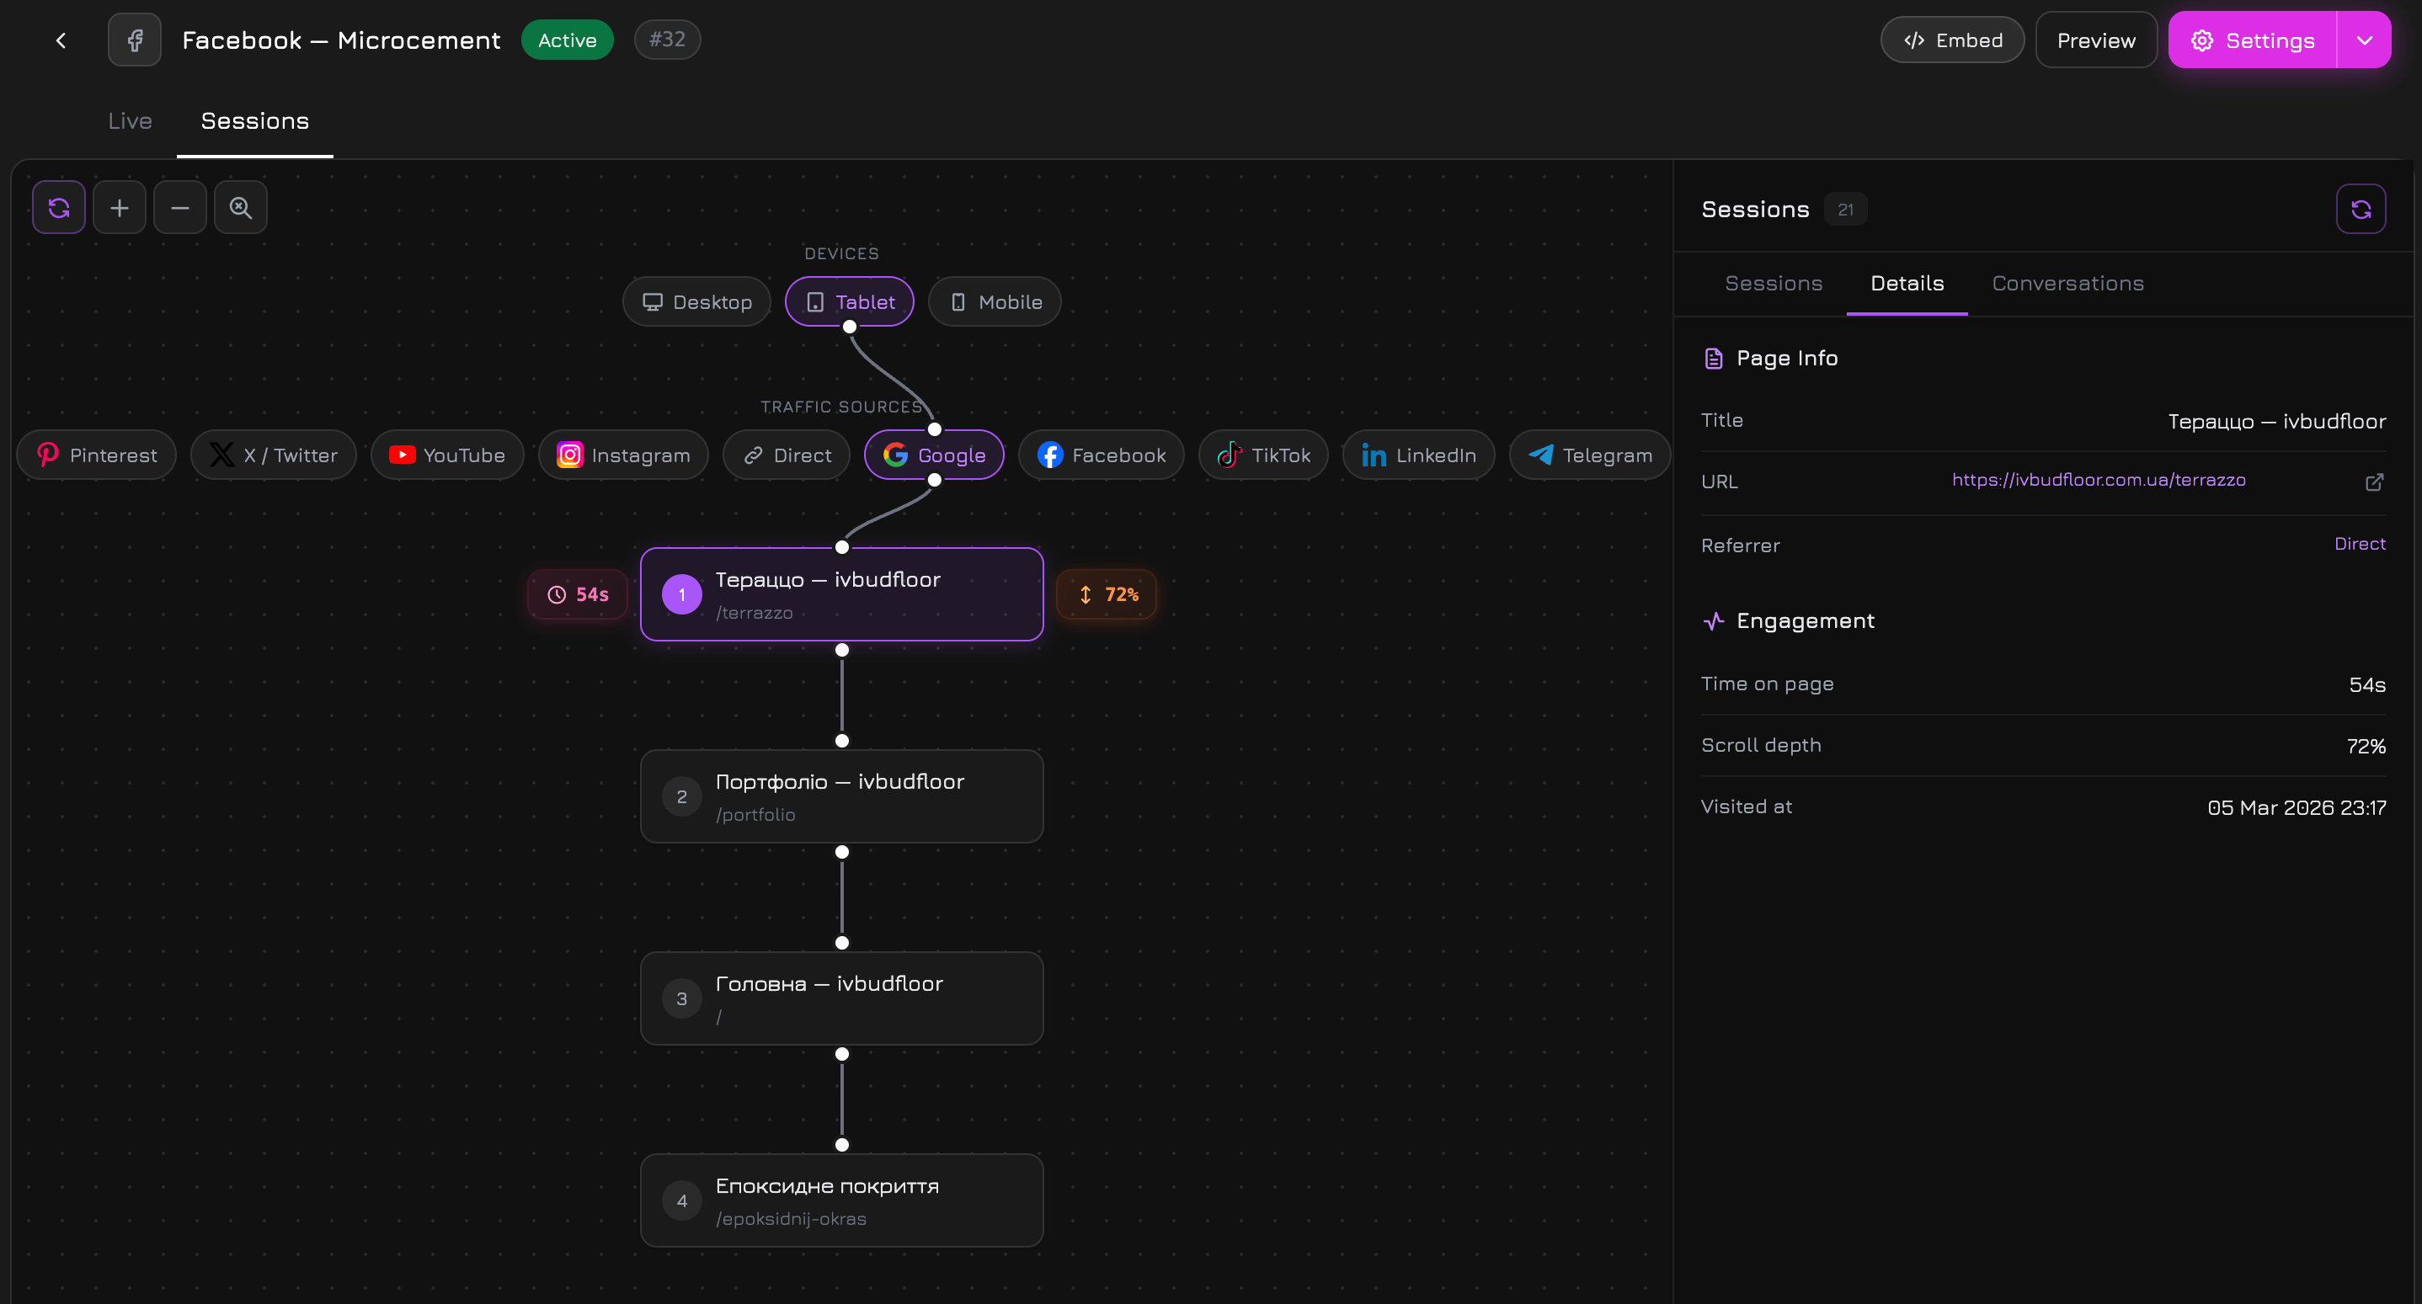Open the terrazzo URL in external tab icon
The width and height of the screenshot is (2422, 1304).
[2374, 482]
